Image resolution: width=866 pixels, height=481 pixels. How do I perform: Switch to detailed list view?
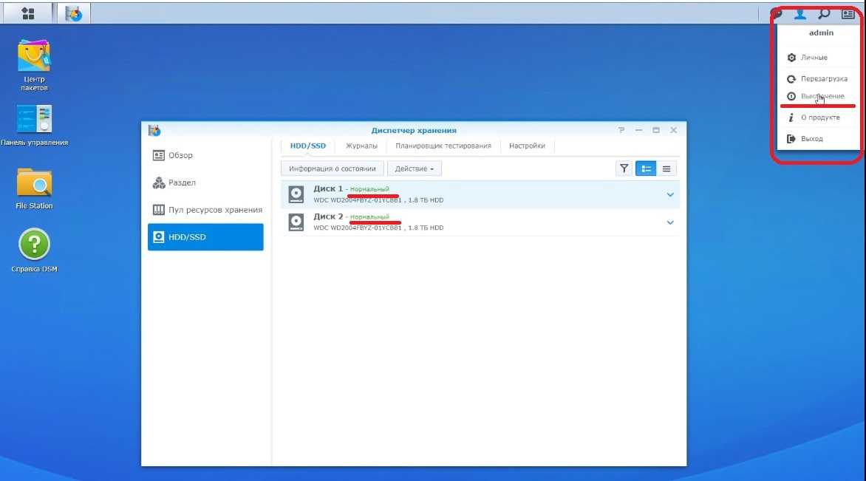pyautogui.click(x=647, y=168)
